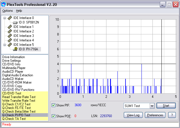Image resolution: width=180 pixels, height=128 pixels.
Task: Select Drive Settings entry
Action: (12, 61)
